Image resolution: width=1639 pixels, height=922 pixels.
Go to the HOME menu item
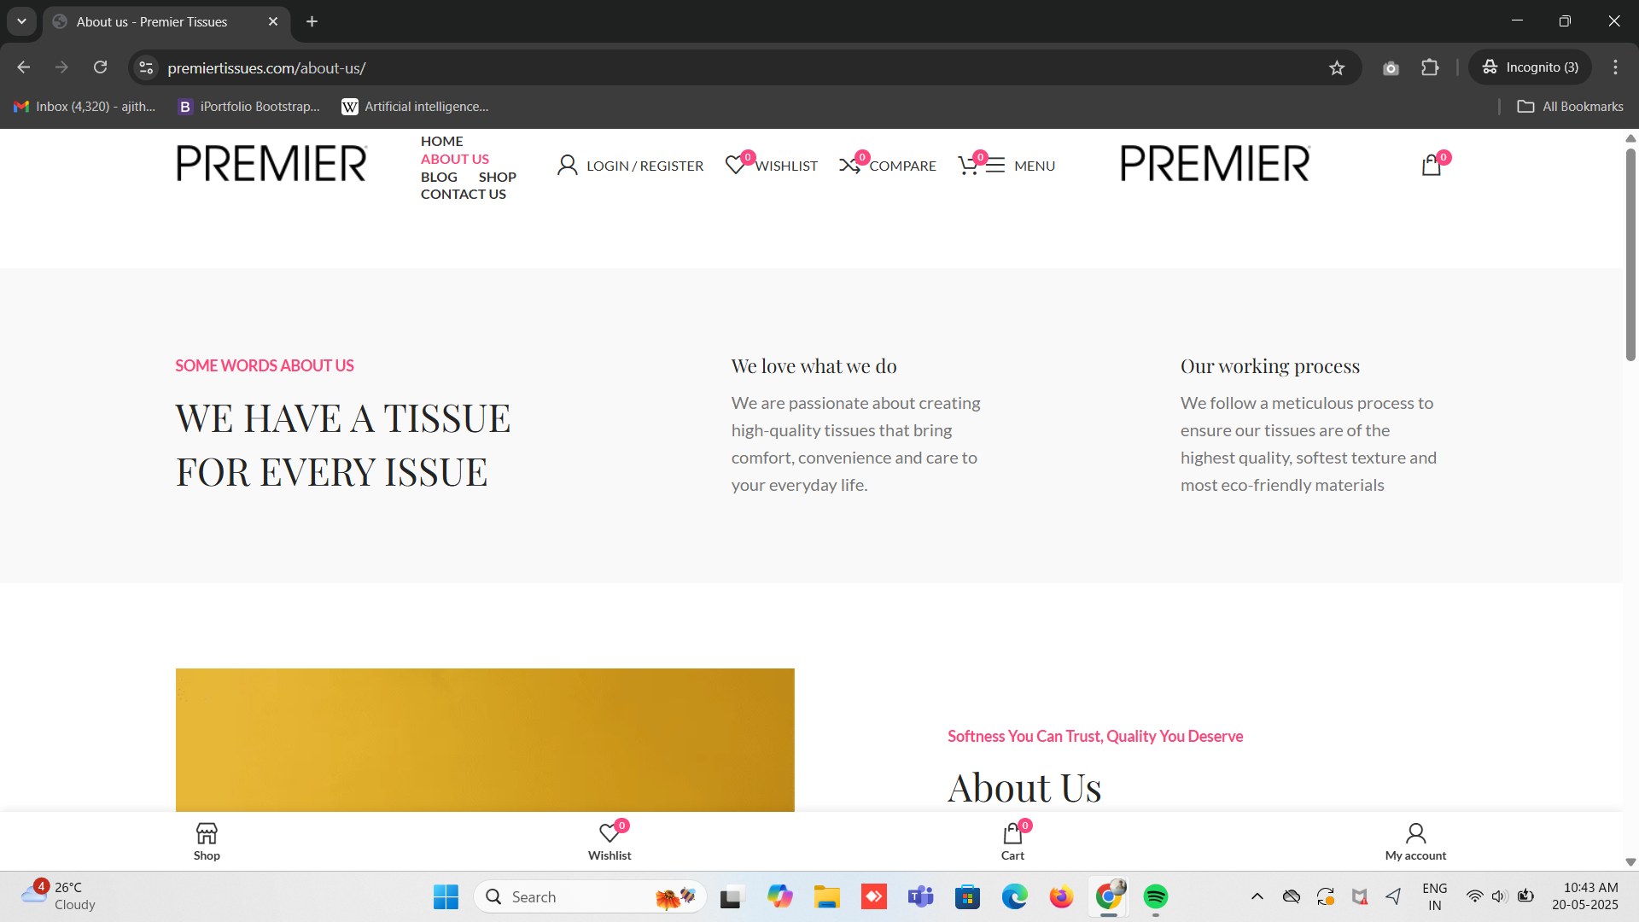click(441, 141)
